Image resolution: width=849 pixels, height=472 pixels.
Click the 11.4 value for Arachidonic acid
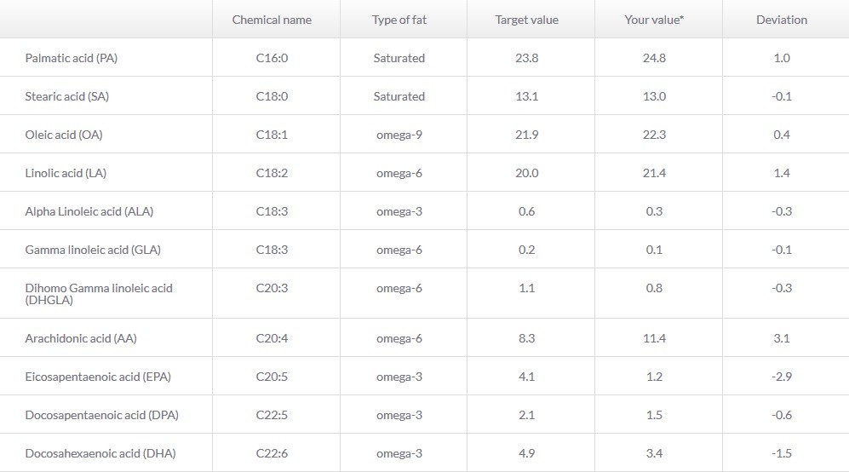654,339
